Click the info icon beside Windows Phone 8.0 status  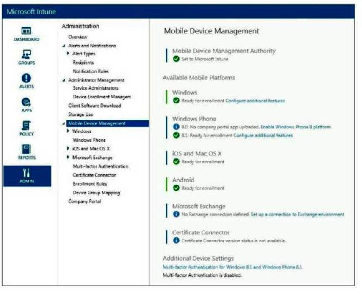pos(176,127)
